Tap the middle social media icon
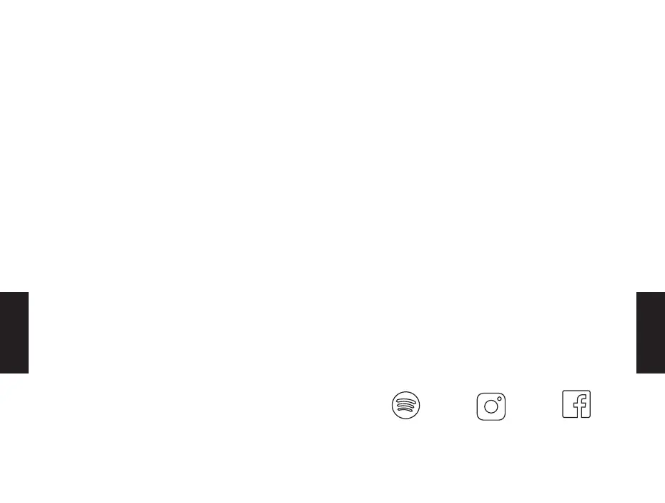The image size is (665, 503). 491,406
